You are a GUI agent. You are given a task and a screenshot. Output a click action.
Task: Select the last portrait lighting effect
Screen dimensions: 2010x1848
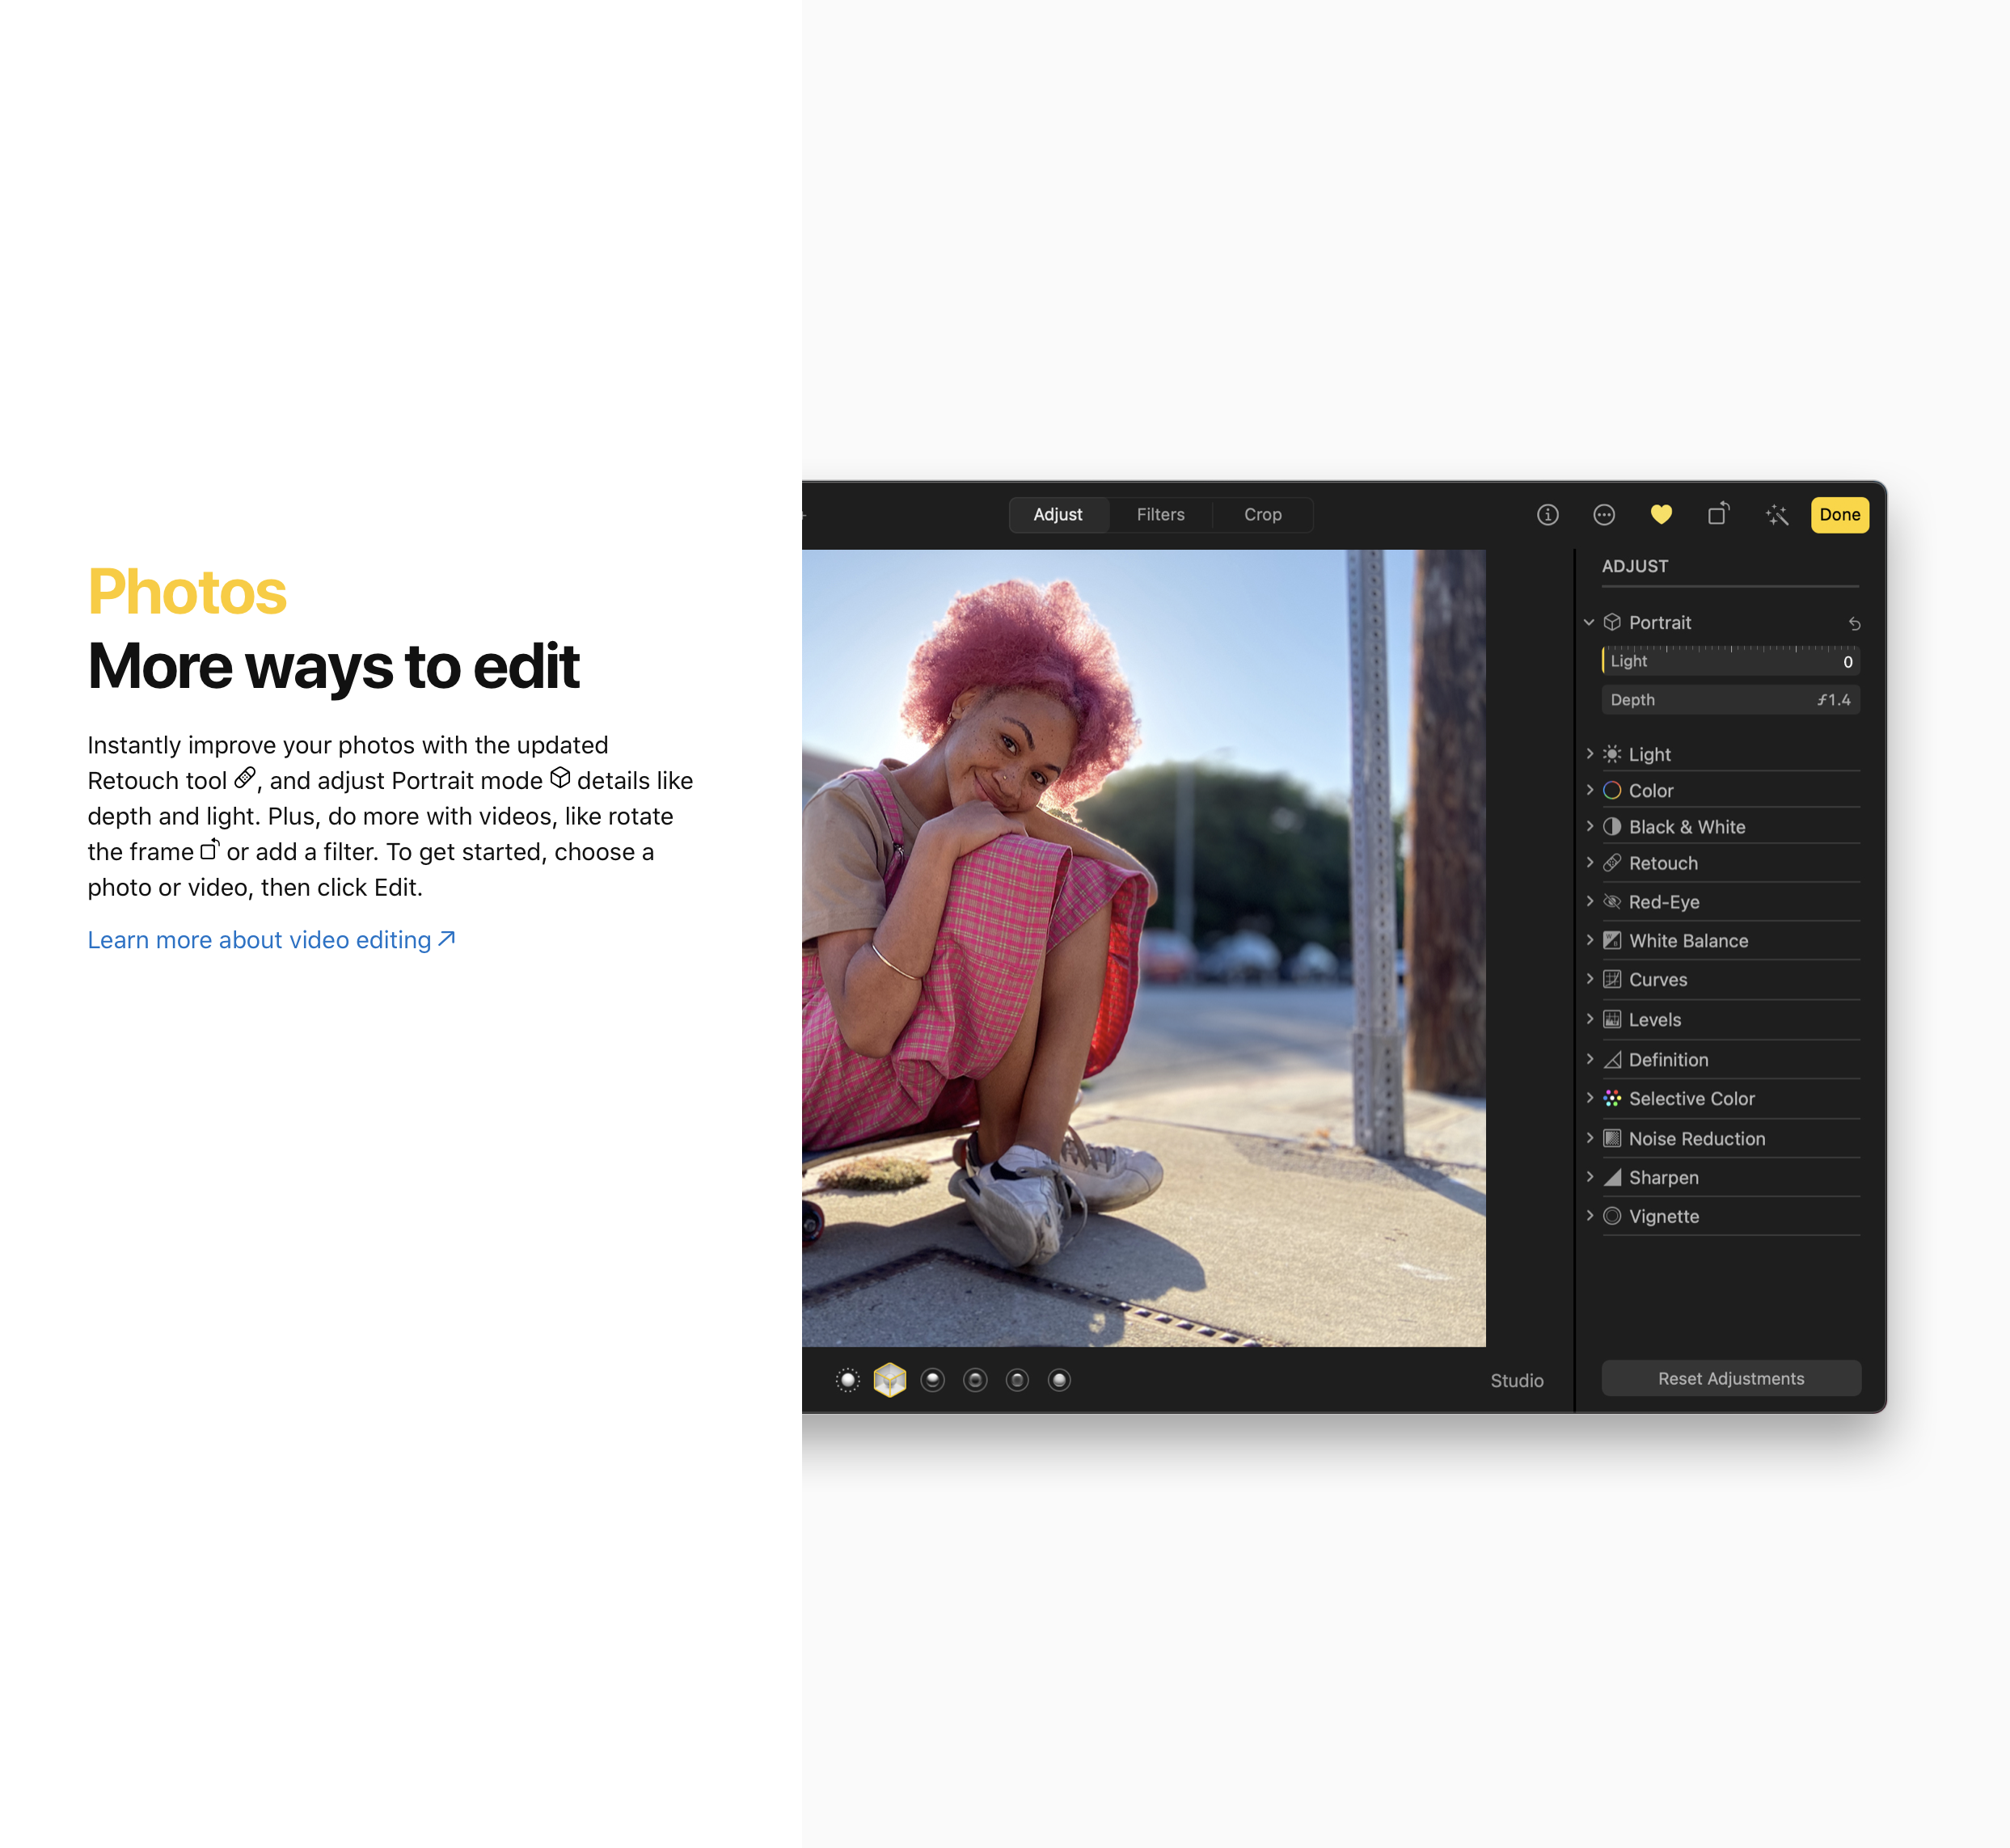(1059, 1380)
